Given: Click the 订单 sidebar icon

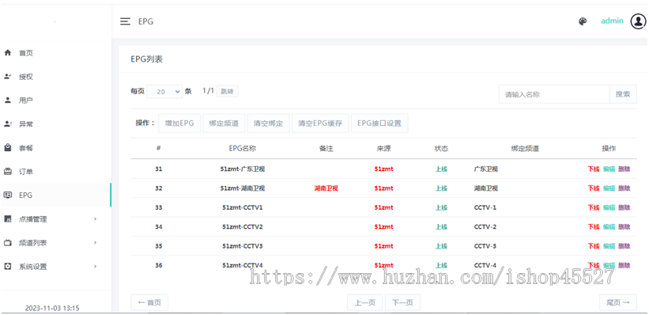Looking at the screenshot, I should [x=7, y=171].
